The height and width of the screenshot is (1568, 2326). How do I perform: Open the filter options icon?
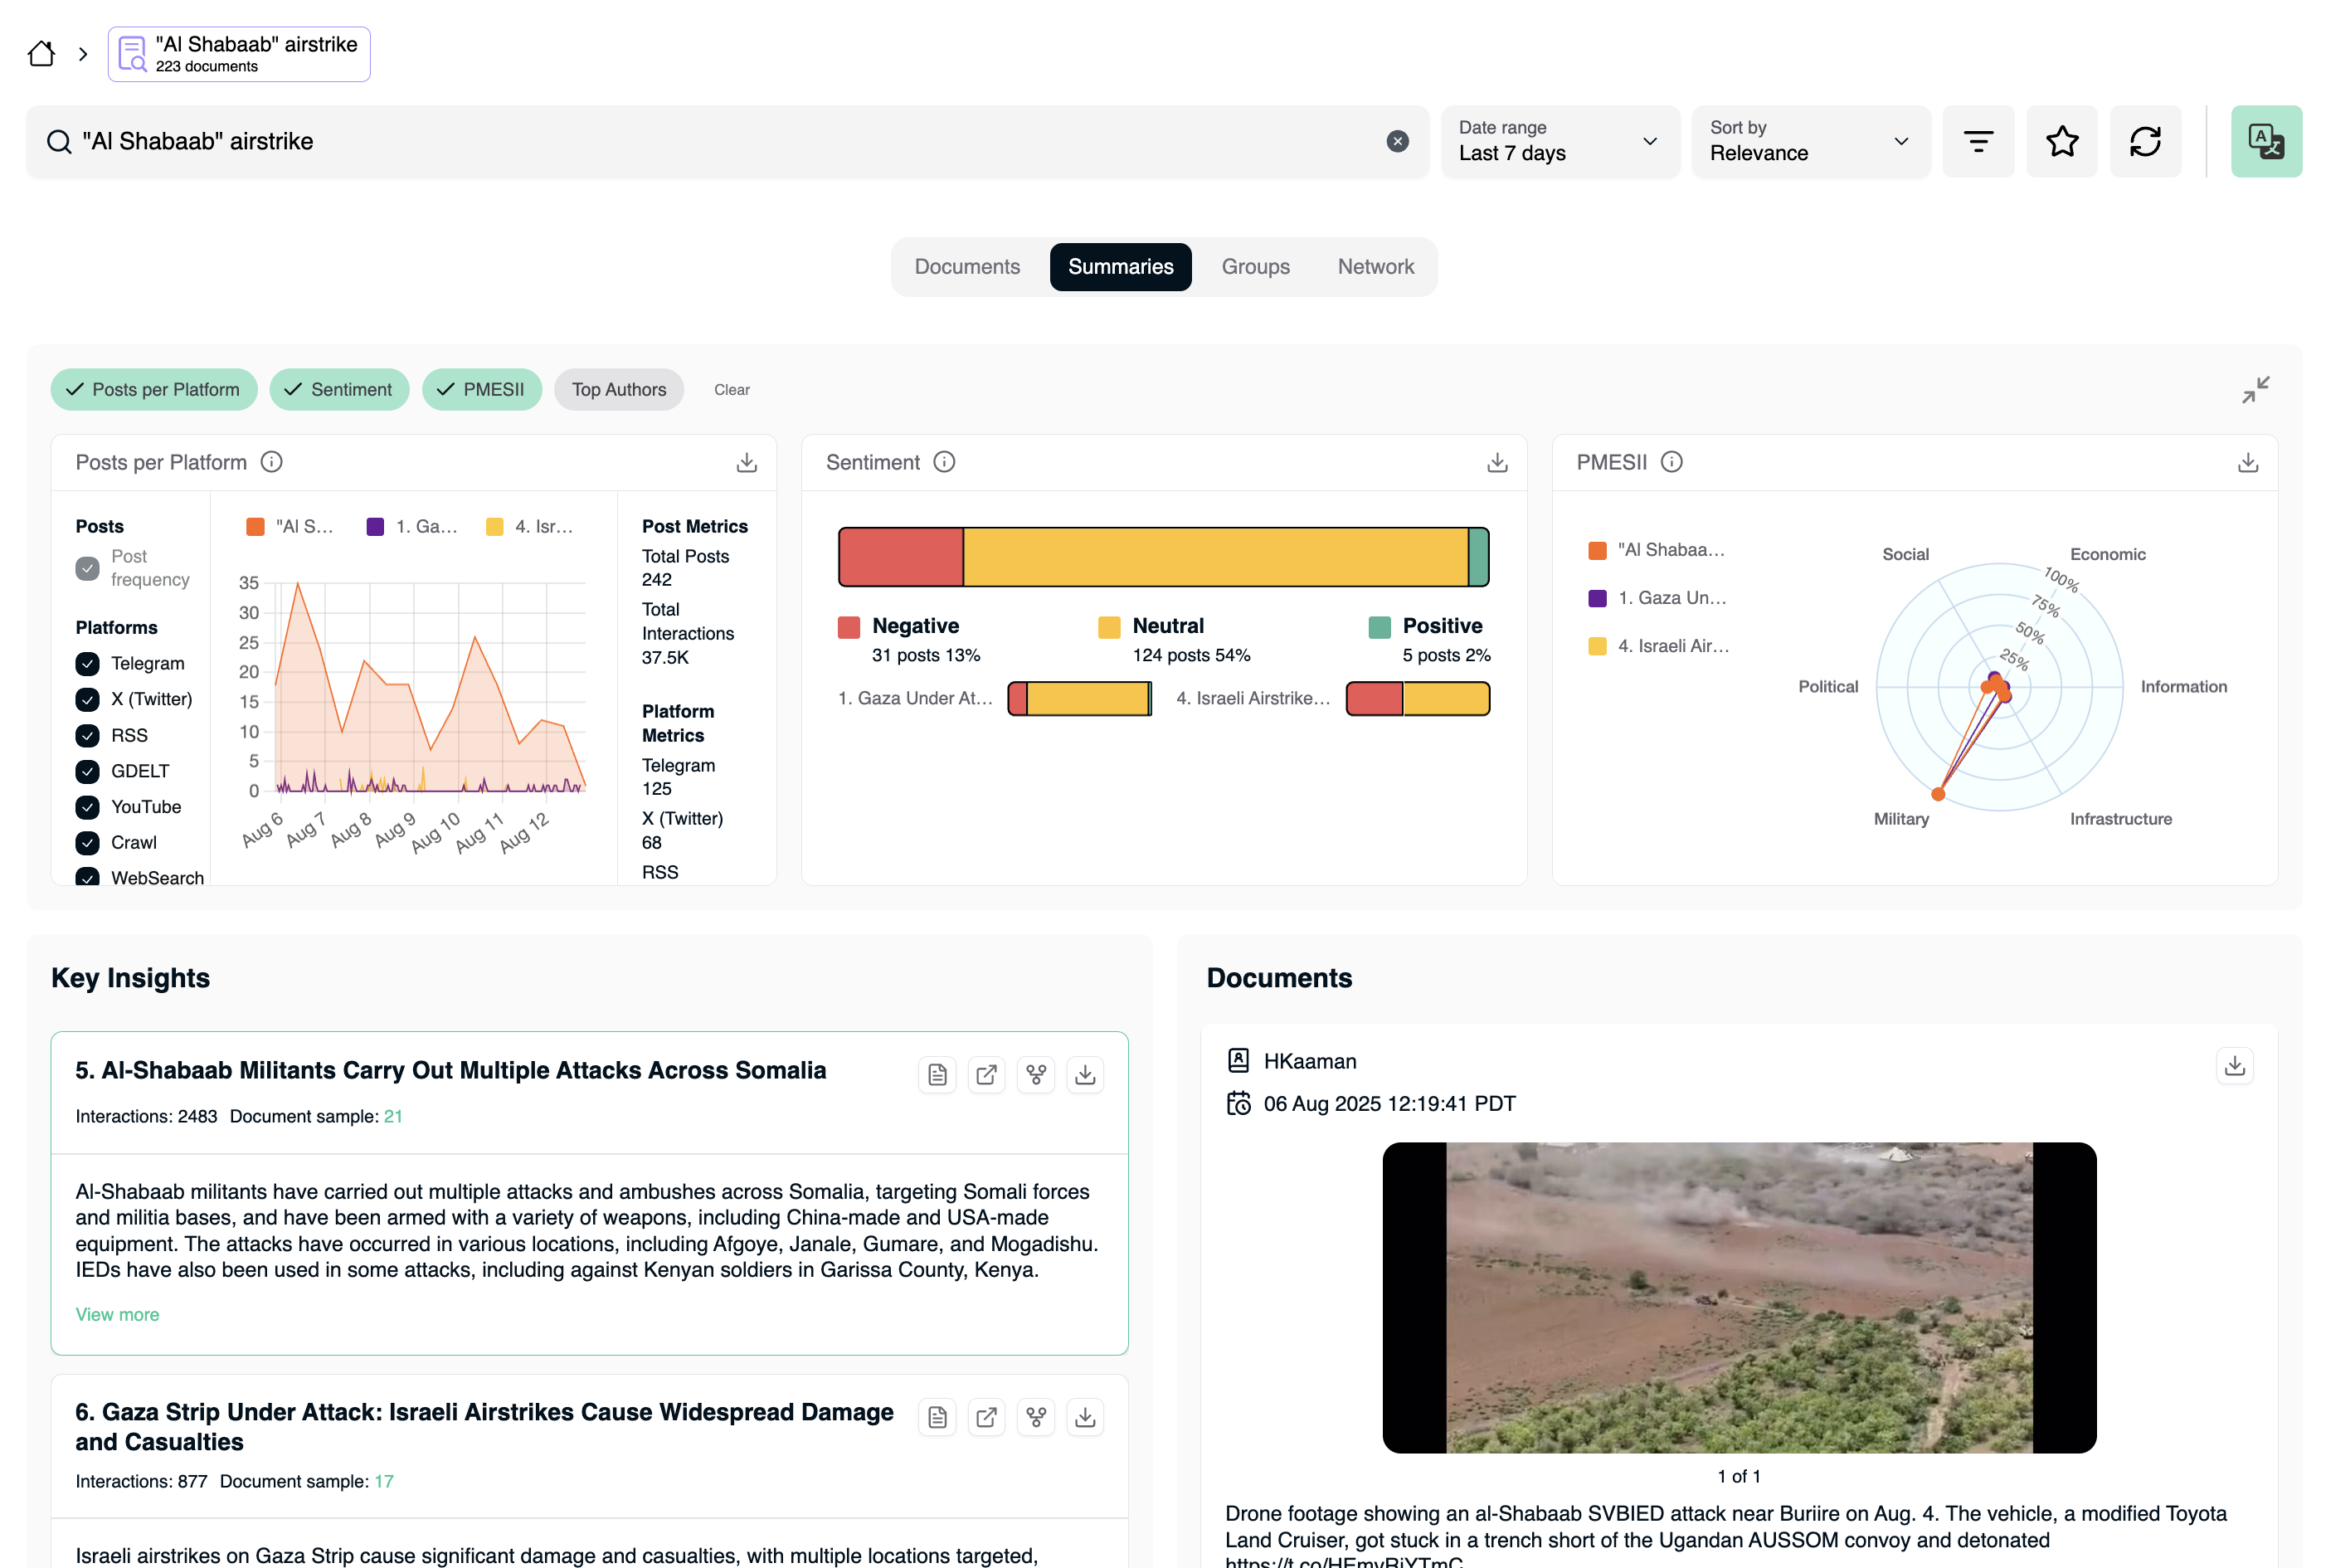(x=1977, y=141)
